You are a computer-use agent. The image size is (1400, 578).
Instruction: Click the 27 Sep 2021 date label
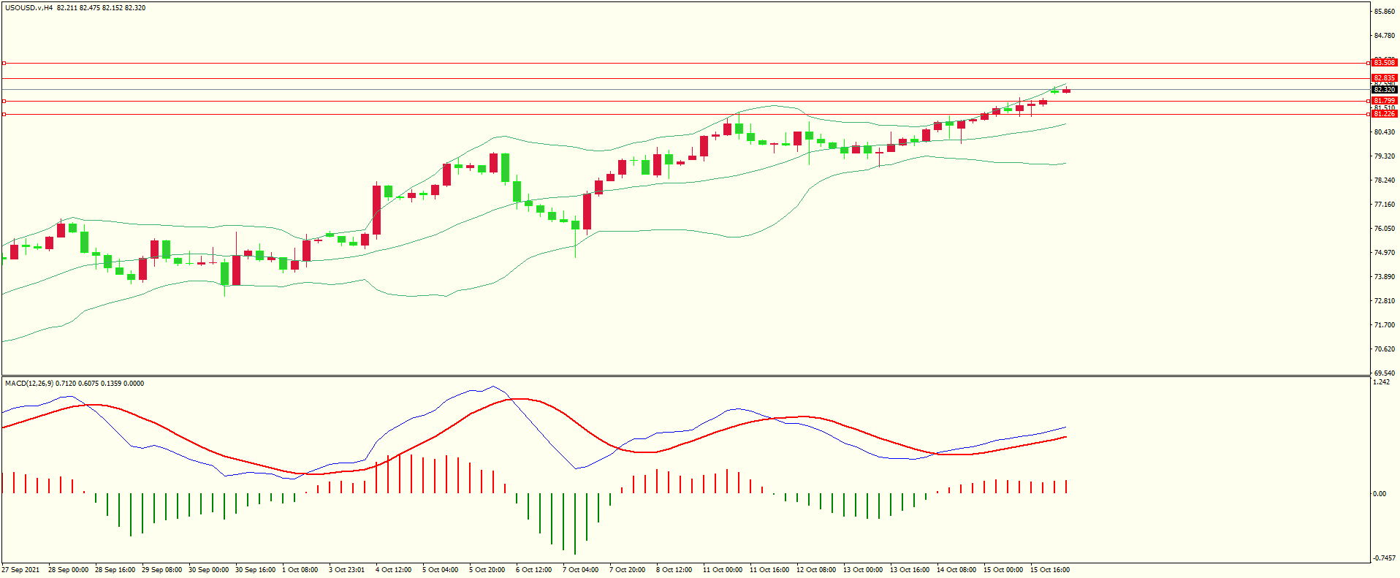(x=21, y=570)
